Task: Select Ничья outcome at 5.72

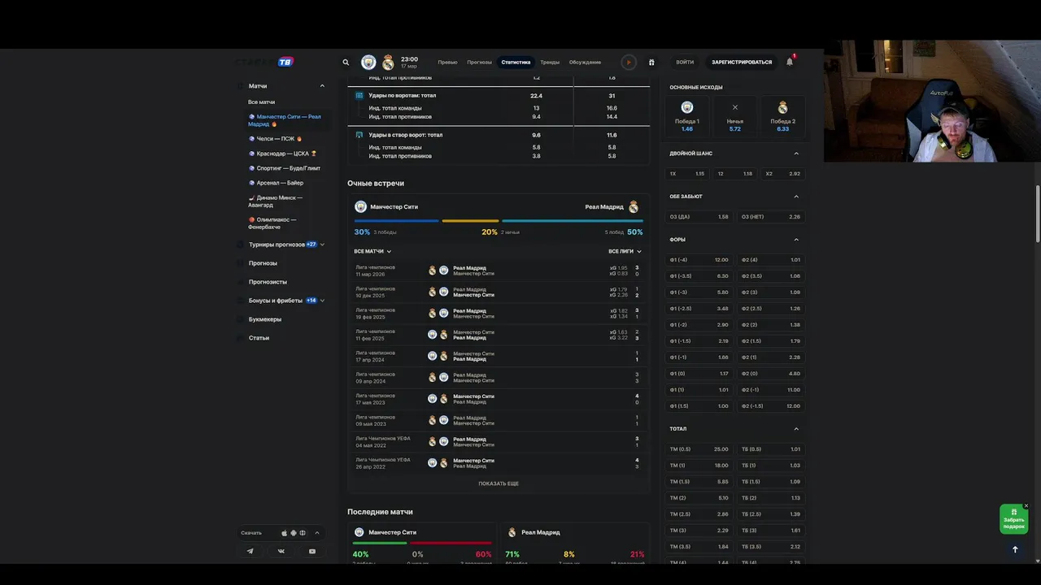Action: pyautogui.click(x=735, y=116)
